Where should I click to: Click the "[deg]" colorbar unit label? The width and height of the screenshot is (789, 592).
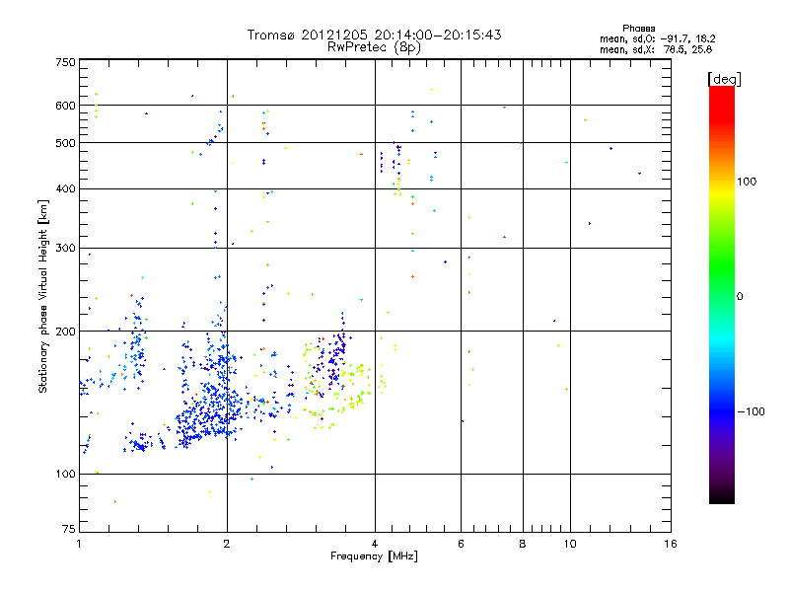pyautogui.click(x=724, y=79)
